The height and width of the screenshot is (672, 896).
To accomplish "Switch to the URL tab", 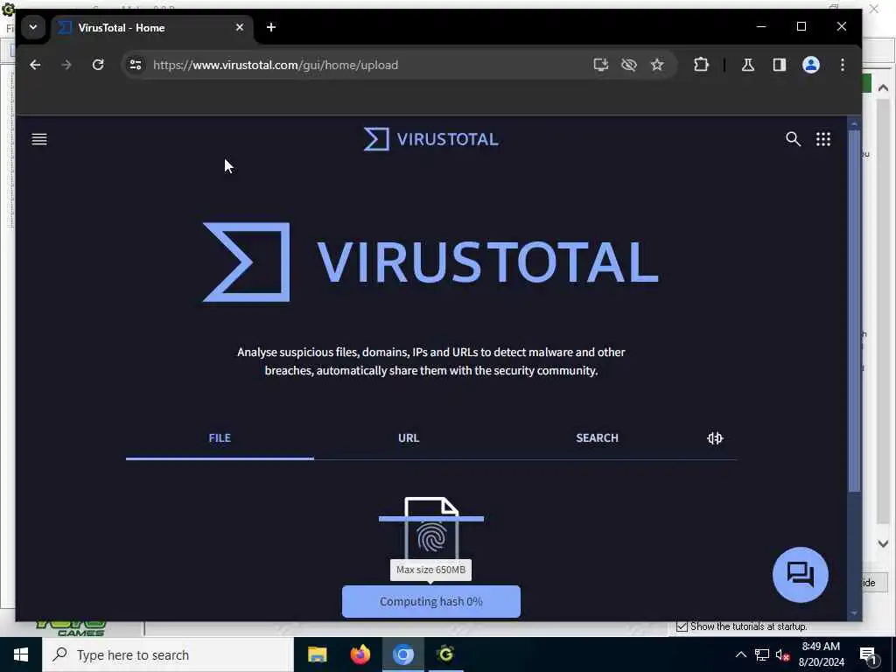I will click(408, 438).
